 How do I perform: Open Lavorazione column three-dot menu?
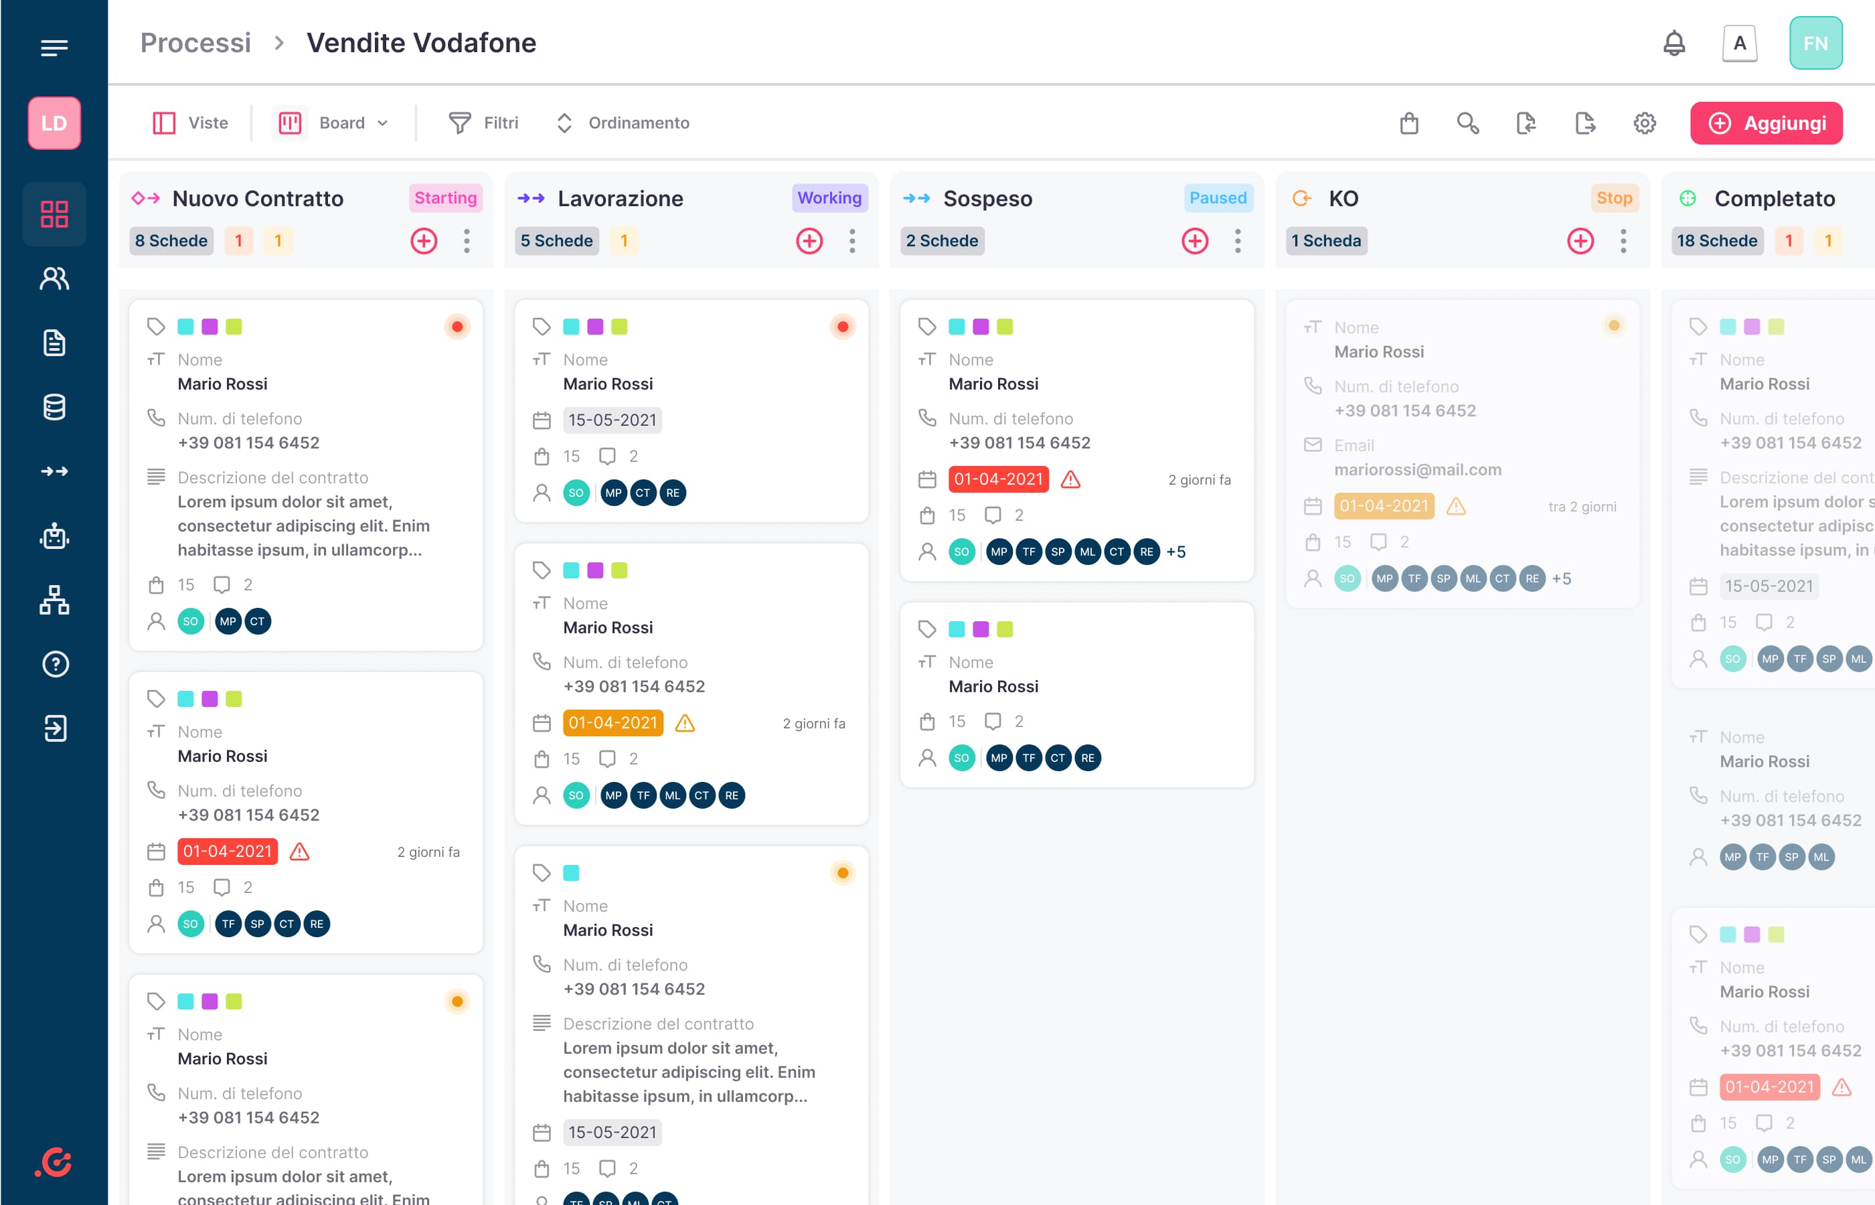pyautogui.click(x=852, y=241)
